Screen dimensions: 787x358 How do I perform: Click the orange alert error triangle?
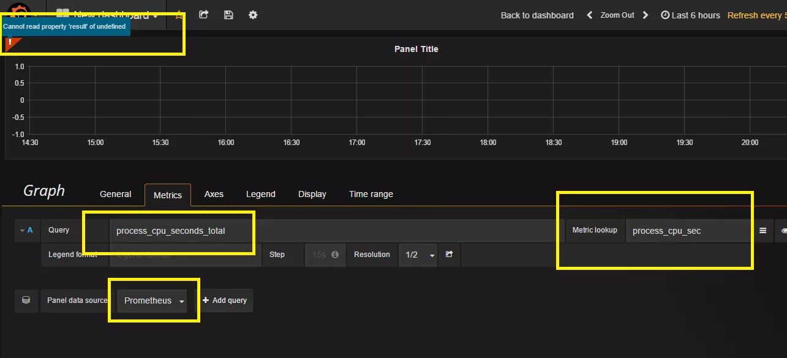(x=10, y=43)
